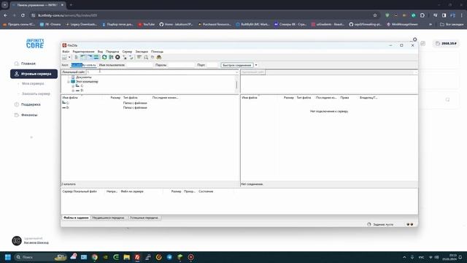Select Документы in the local tree
This screenshot has height=263, width=467.
(83, 77)
